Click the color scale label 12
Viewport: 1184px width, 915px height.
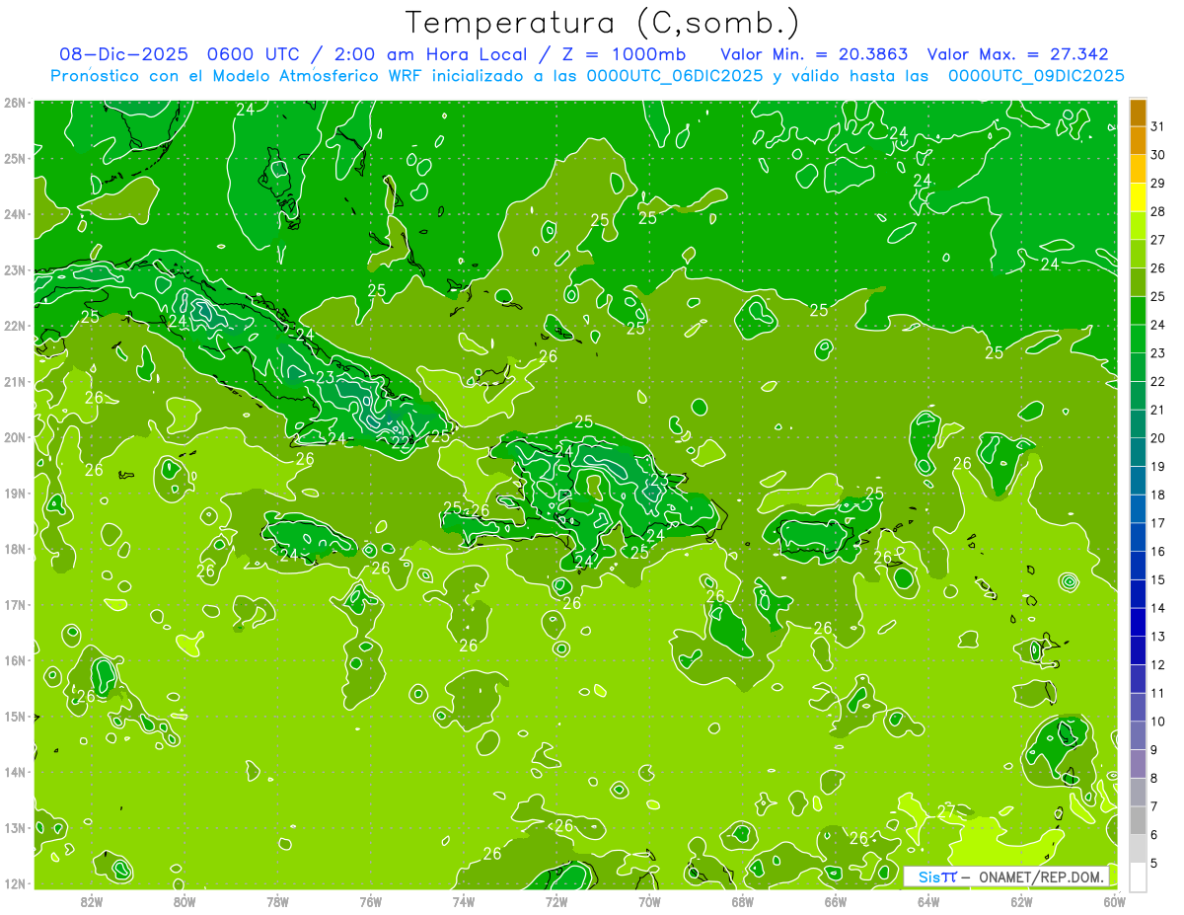(1157, 664)
